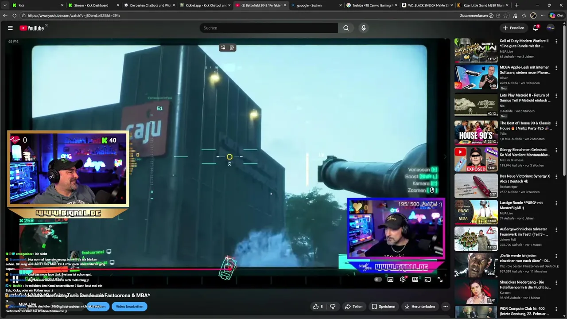567x319 pixels.
Task: Like the video with thumbs up
Action: 318,307
